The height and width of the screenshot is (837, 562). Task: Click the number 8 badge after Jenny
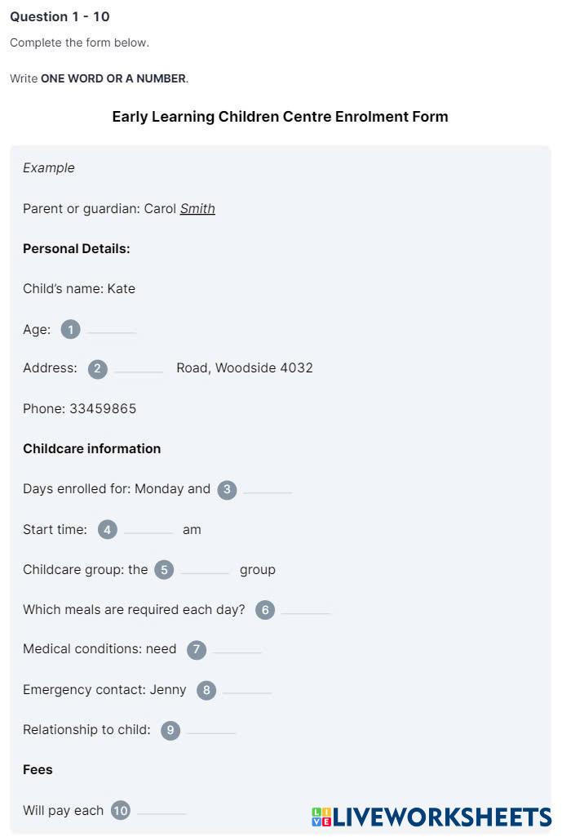tap(206, 690)
